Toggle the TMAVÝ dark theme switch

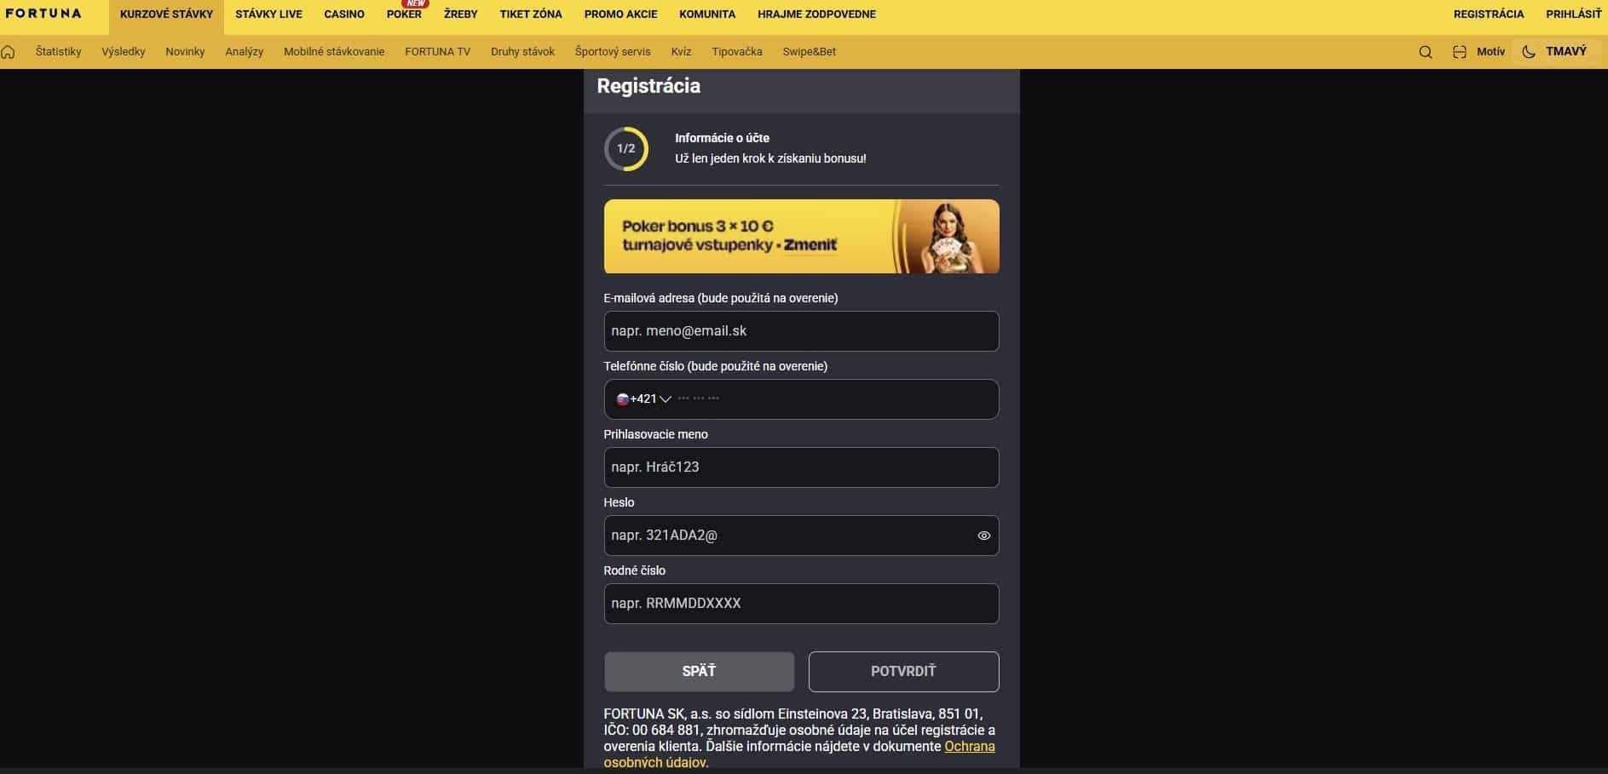point(1556,52)
